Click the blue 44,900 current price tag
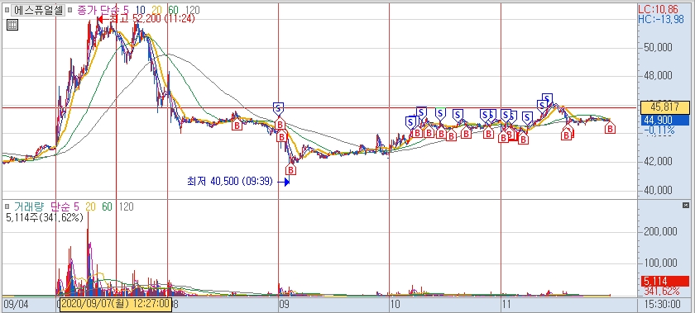Screen dimensions: 695x313 tap(665, 120)
